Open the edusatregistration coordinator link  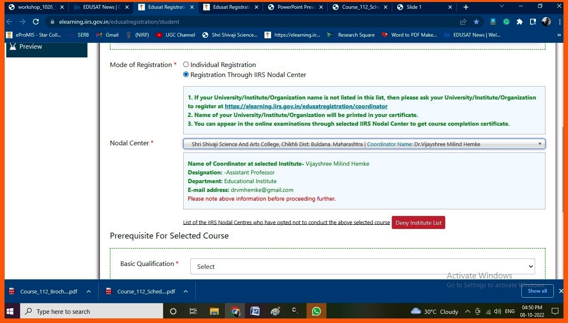tap(306, 106)
